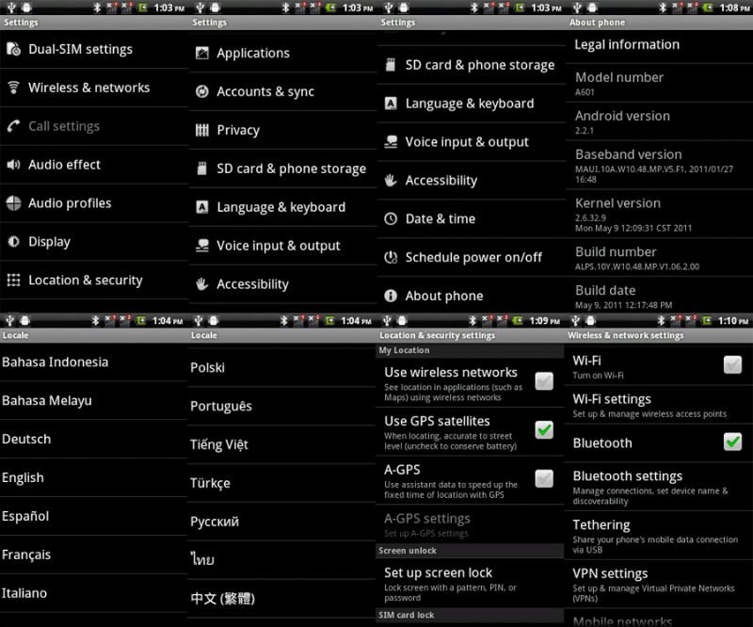Tap the Date & time clock icon
Image resolution: width=753 pixels, height=627 pixels.
(x=391, y=219)
